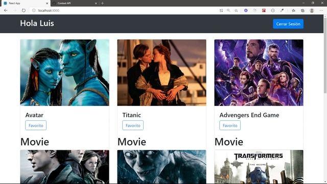Click the grayed-out browser forward arrow
Image resolution: width=327 pixels, height=184 pixels.
coord(15,10)
